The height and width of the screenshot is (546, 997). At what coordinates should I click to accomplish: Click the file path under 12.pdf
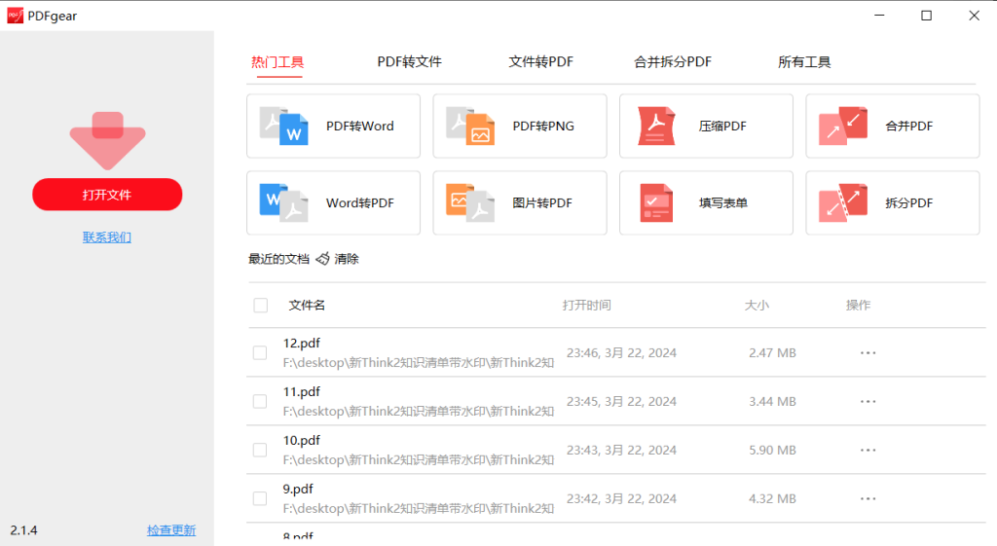pos(419,363)
